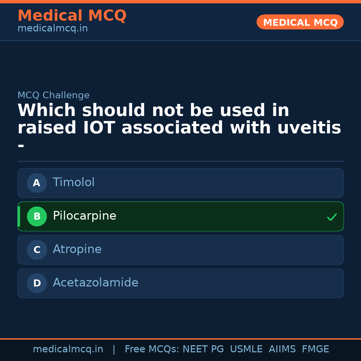The image size is (361, 361).
Task: Expand the MCQ Challenge question details
Action: pos(53,95)
